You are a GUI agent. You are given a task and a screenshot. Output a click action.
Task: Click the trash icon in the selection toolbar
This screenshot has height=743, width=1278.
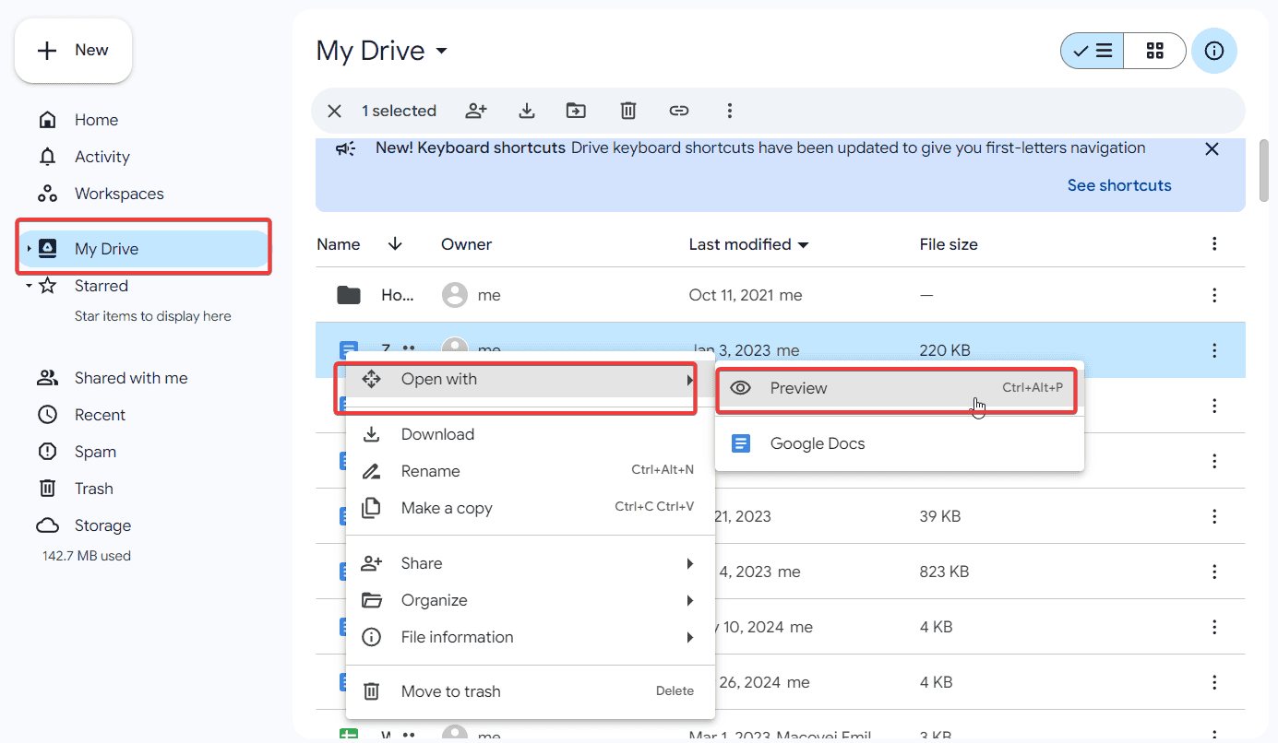coord(627,110)
